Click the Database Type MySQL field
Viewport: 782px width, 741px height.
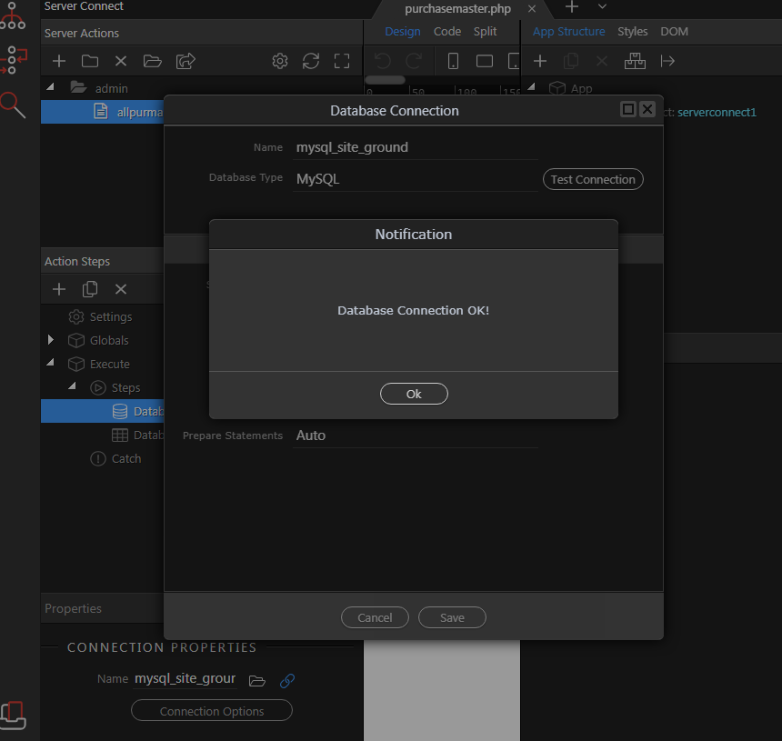click(x=415, y=179)
